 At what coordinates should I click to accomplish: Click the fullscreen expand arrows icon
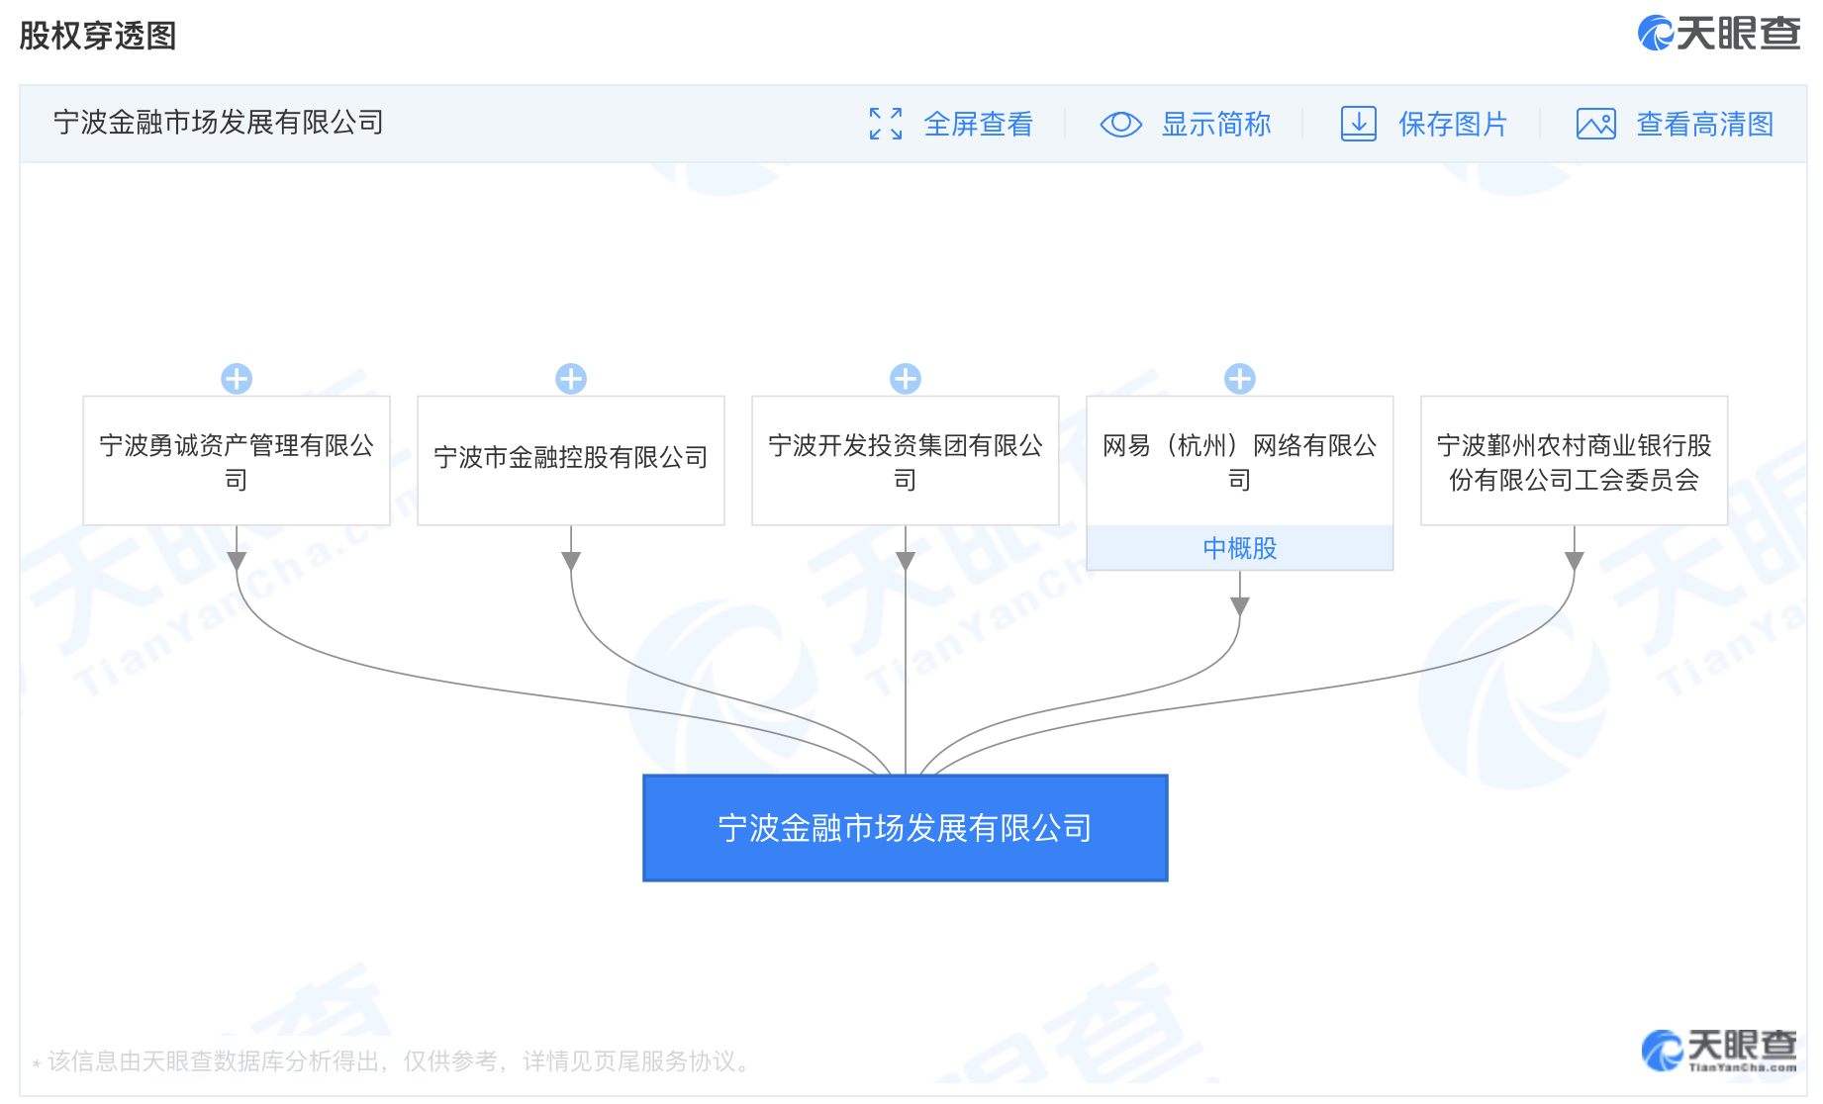[x=885, y=124]
